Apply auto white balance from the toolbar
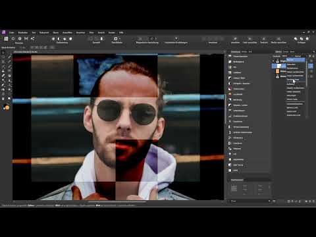 tap(70, 39)
